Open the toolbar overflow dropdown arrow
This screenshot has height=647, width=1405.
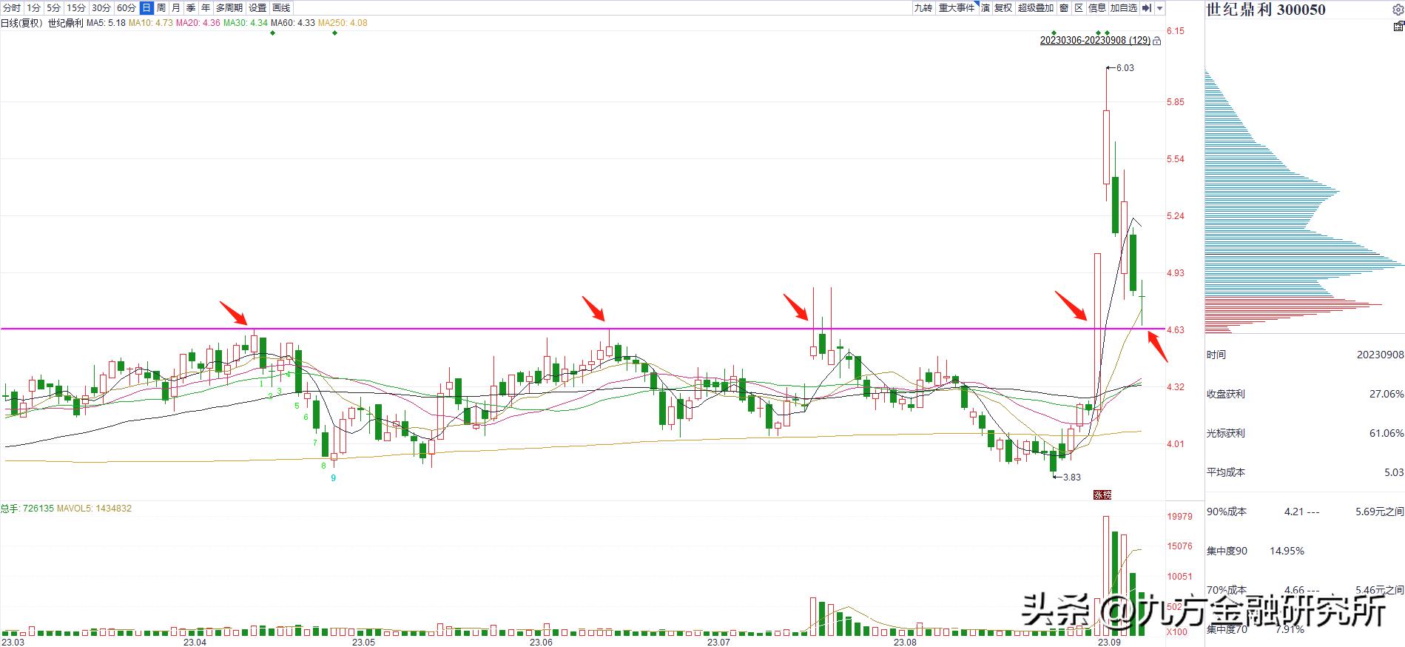tap(1159, 8)
